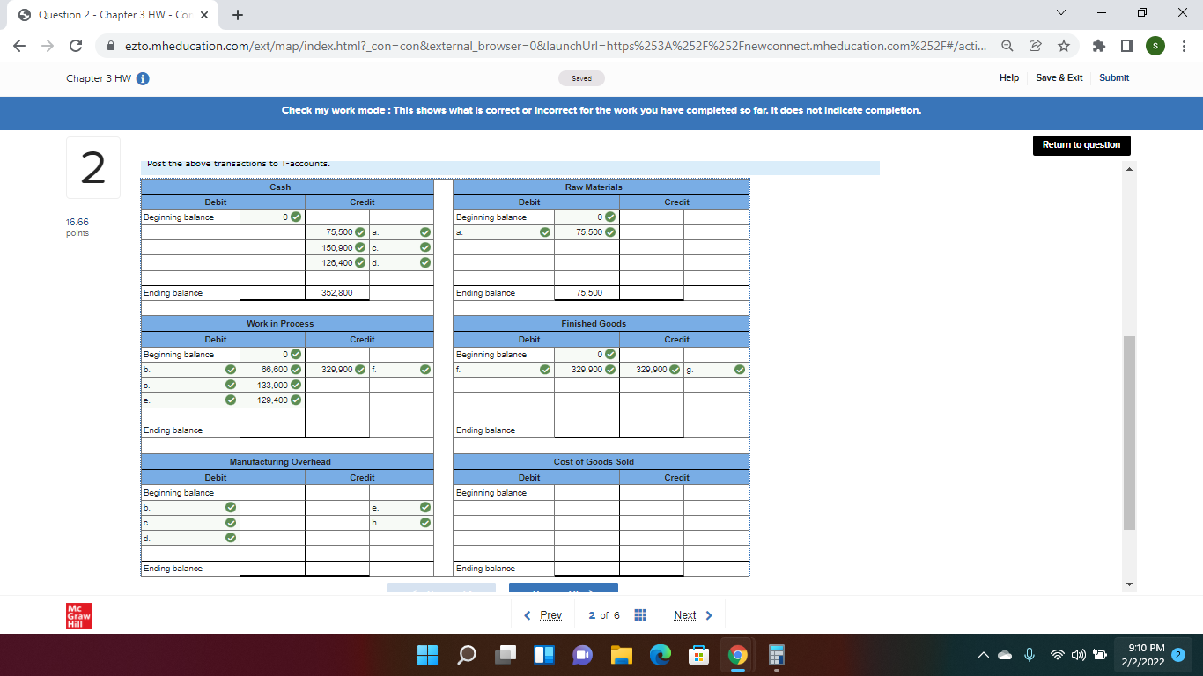Viewport: 1203px width, 676px height.
Task: Click the page vertical scrollbar thumb
Action: (x=1130, y=432)
